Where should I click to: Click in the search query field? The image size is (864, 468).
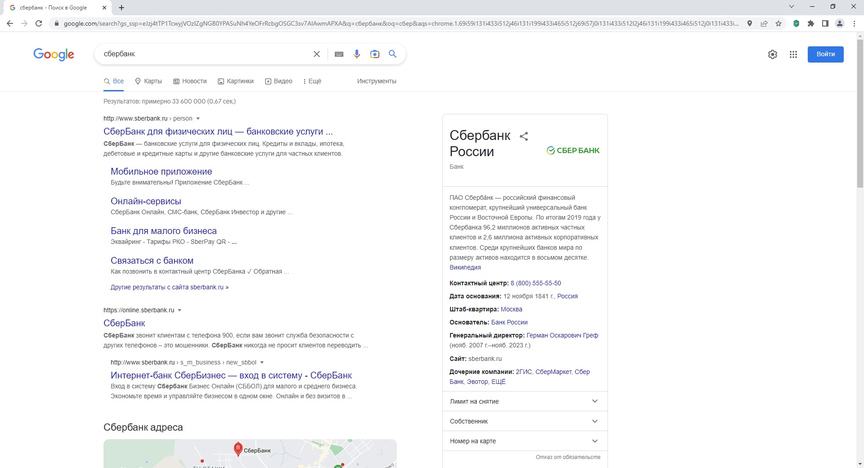(x=205, y=54)
